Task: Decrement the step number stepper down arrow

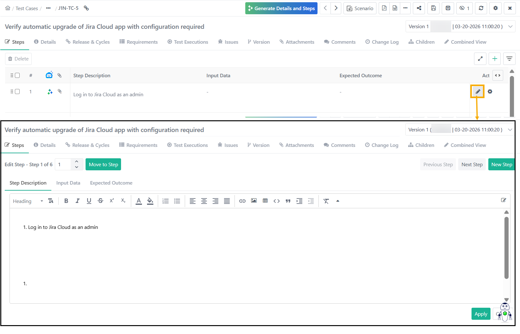Action: pyautogui.click(x=77, y=167)
